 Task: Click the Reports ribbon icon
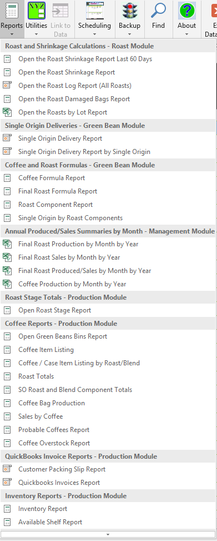12,11
